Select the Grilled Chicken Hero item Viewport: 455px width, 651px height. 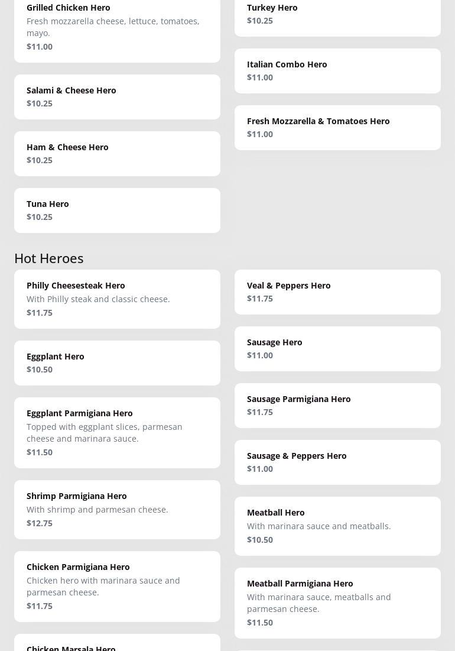[117, 27]
